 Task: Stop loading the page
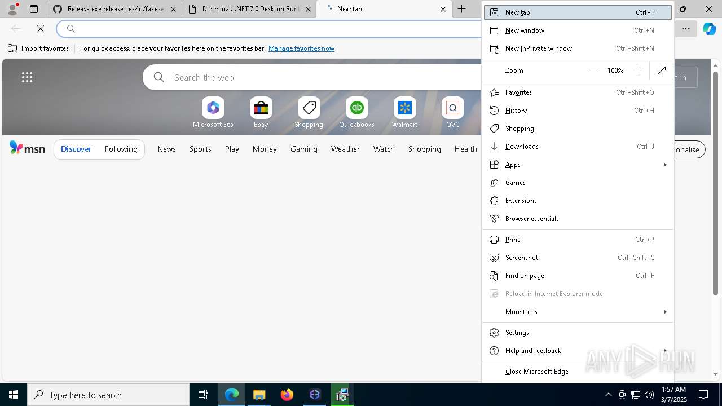click(41, 28)
